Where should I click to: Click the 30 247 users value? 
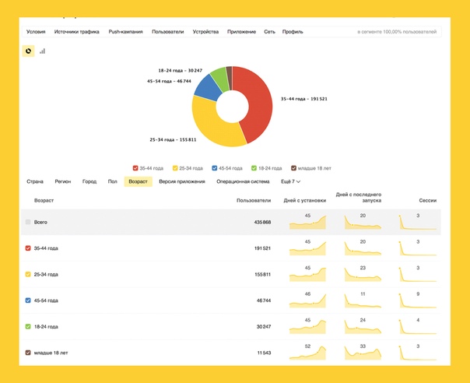(x=264, y=327)
